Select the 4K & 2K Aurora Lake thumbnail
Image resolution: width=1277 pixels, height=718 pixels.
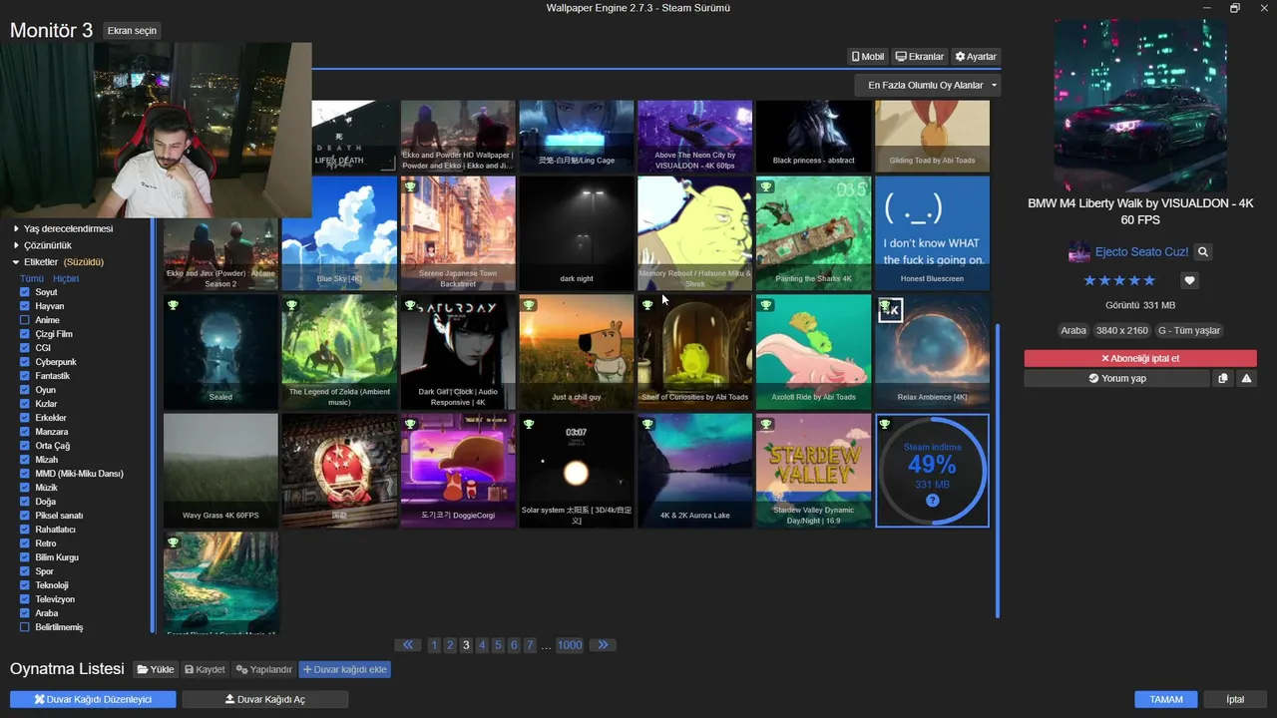click(695, 471)
